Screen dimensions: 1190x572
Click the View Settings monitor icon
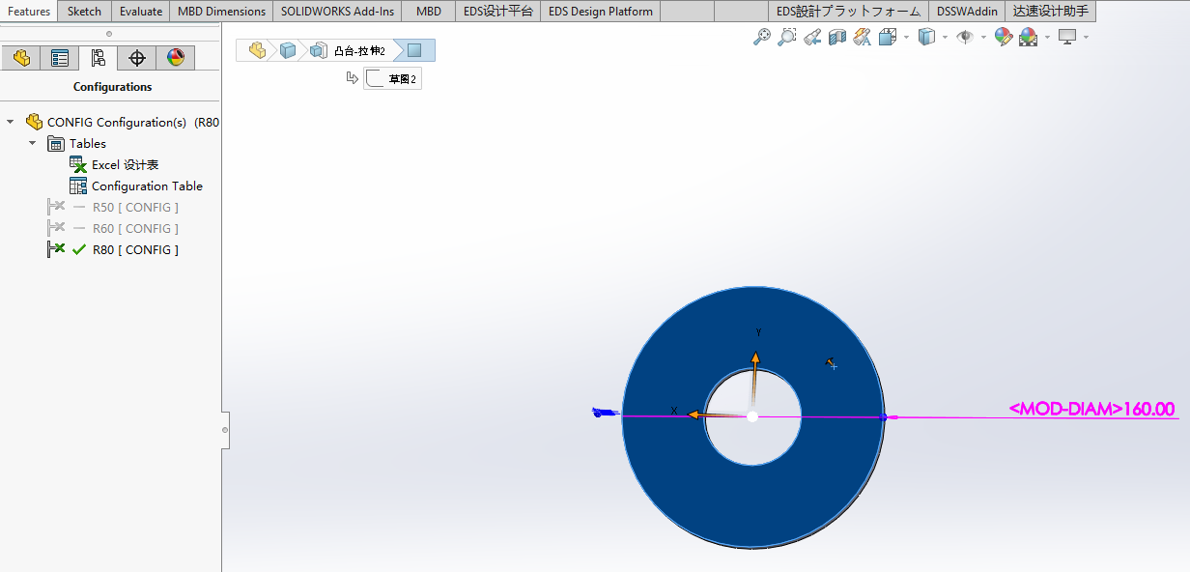1067,37
